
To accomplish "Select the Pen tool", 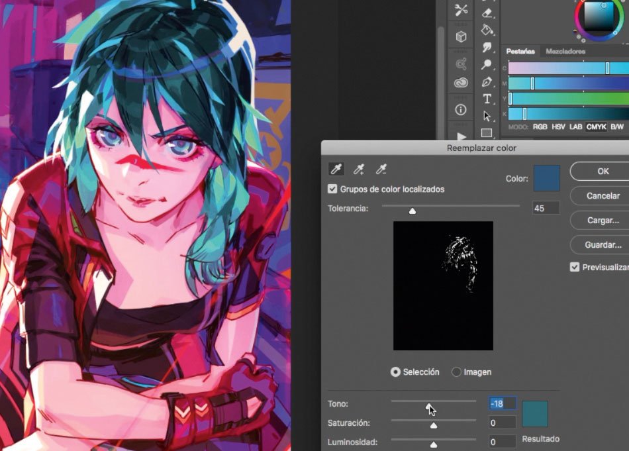I will tap(487, 82).
